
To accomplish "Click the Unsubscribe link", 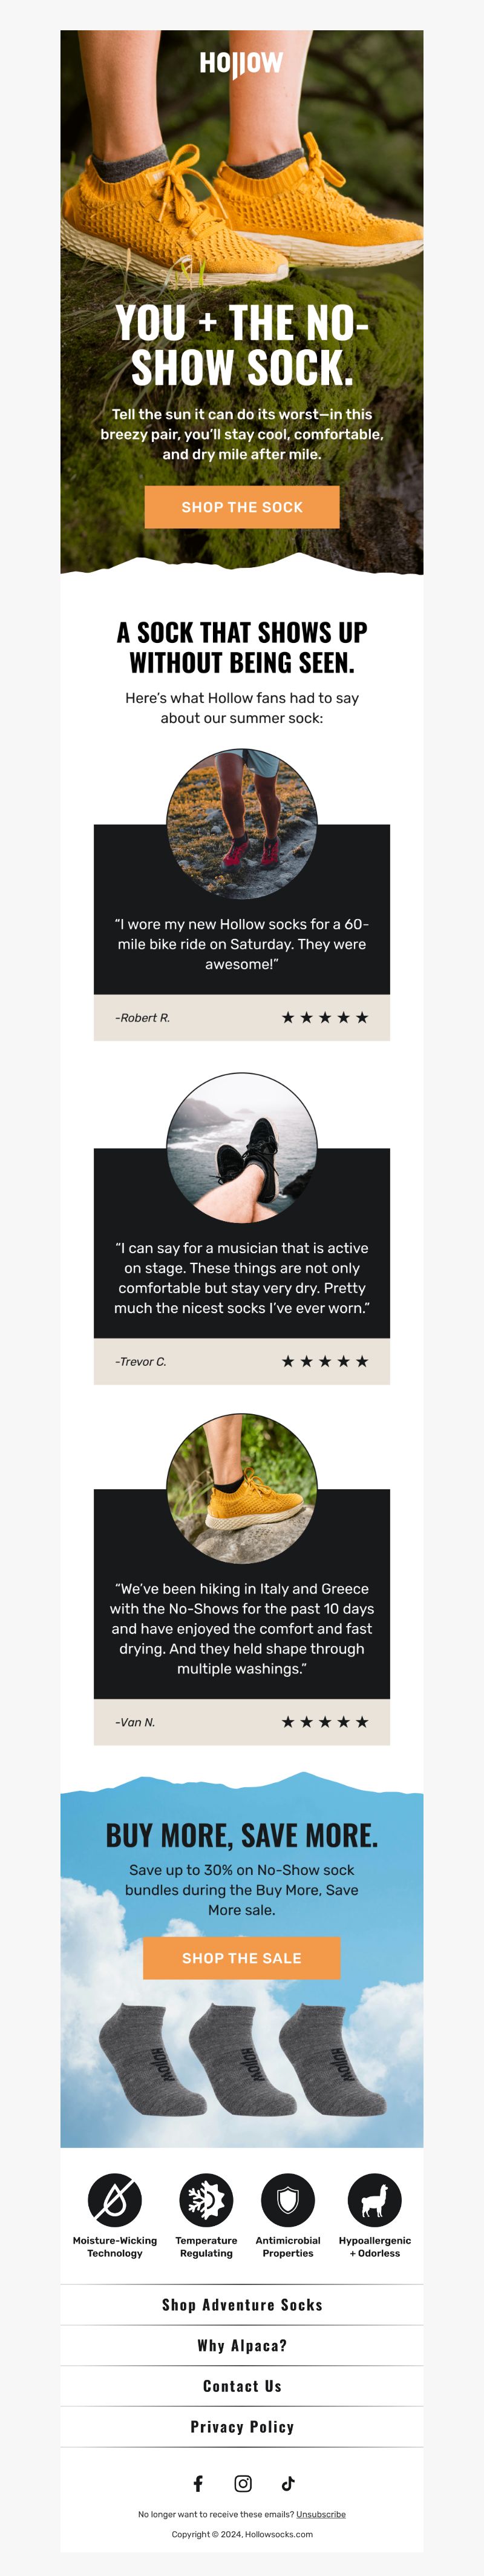I will click(321, 2514).
